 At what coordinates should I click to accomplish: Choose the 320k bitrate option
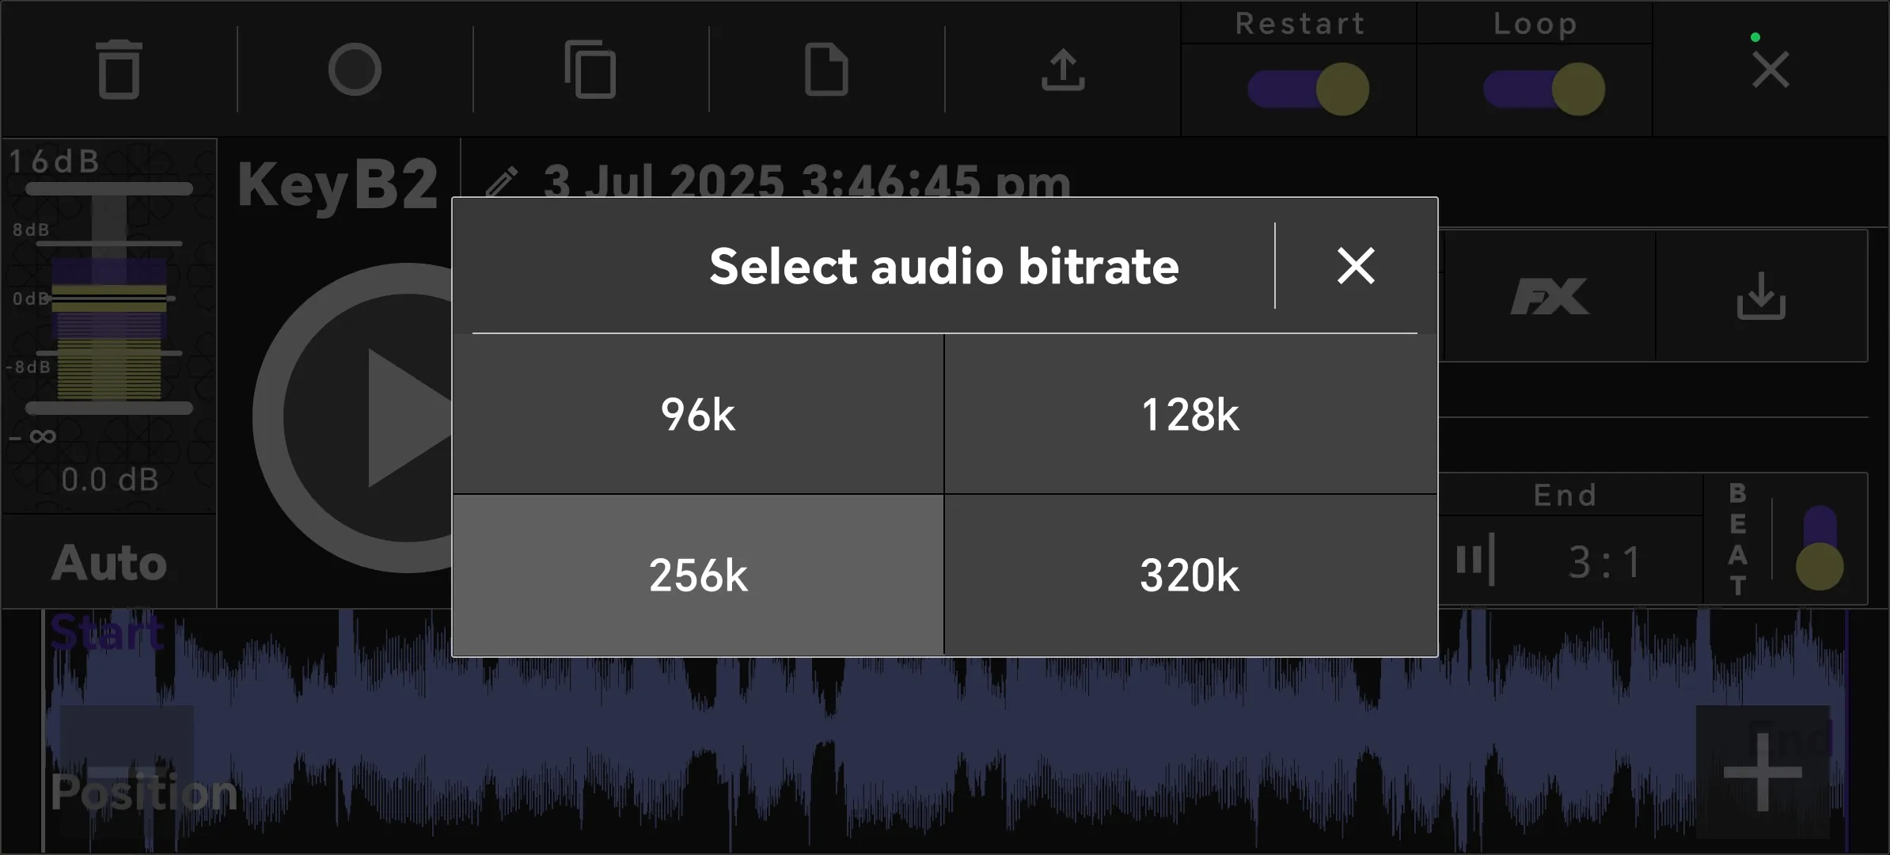tap(1190, 575)
